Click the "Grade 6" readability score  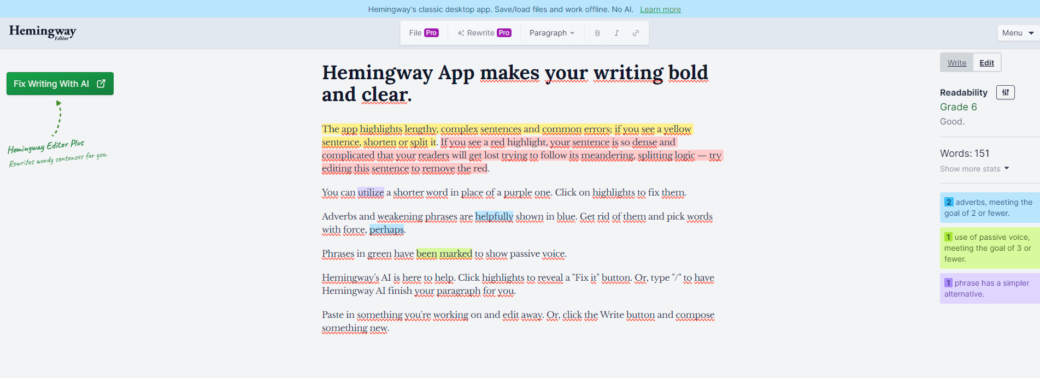pyautogui.click(x=959, y=107)
